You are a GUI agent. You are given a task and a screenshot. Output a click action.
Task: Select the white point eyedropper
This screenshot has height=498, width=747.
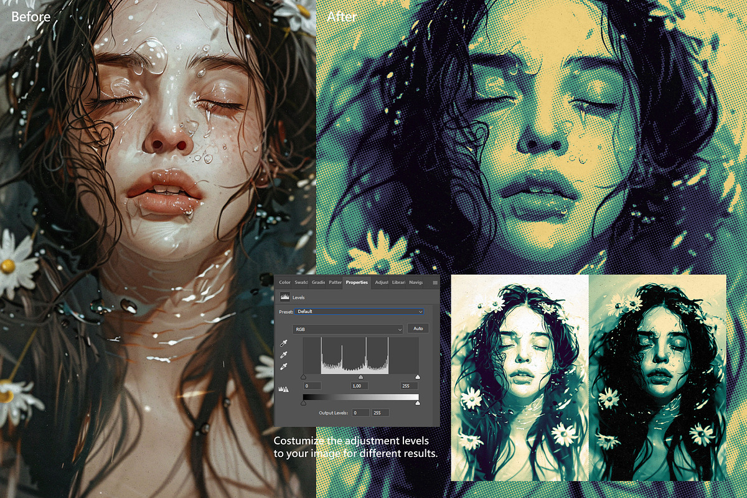point(284,366)
